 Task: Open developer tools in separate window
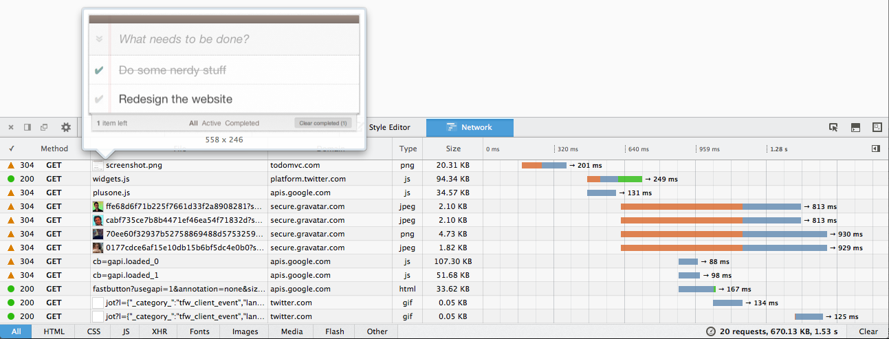pos(43,127)
